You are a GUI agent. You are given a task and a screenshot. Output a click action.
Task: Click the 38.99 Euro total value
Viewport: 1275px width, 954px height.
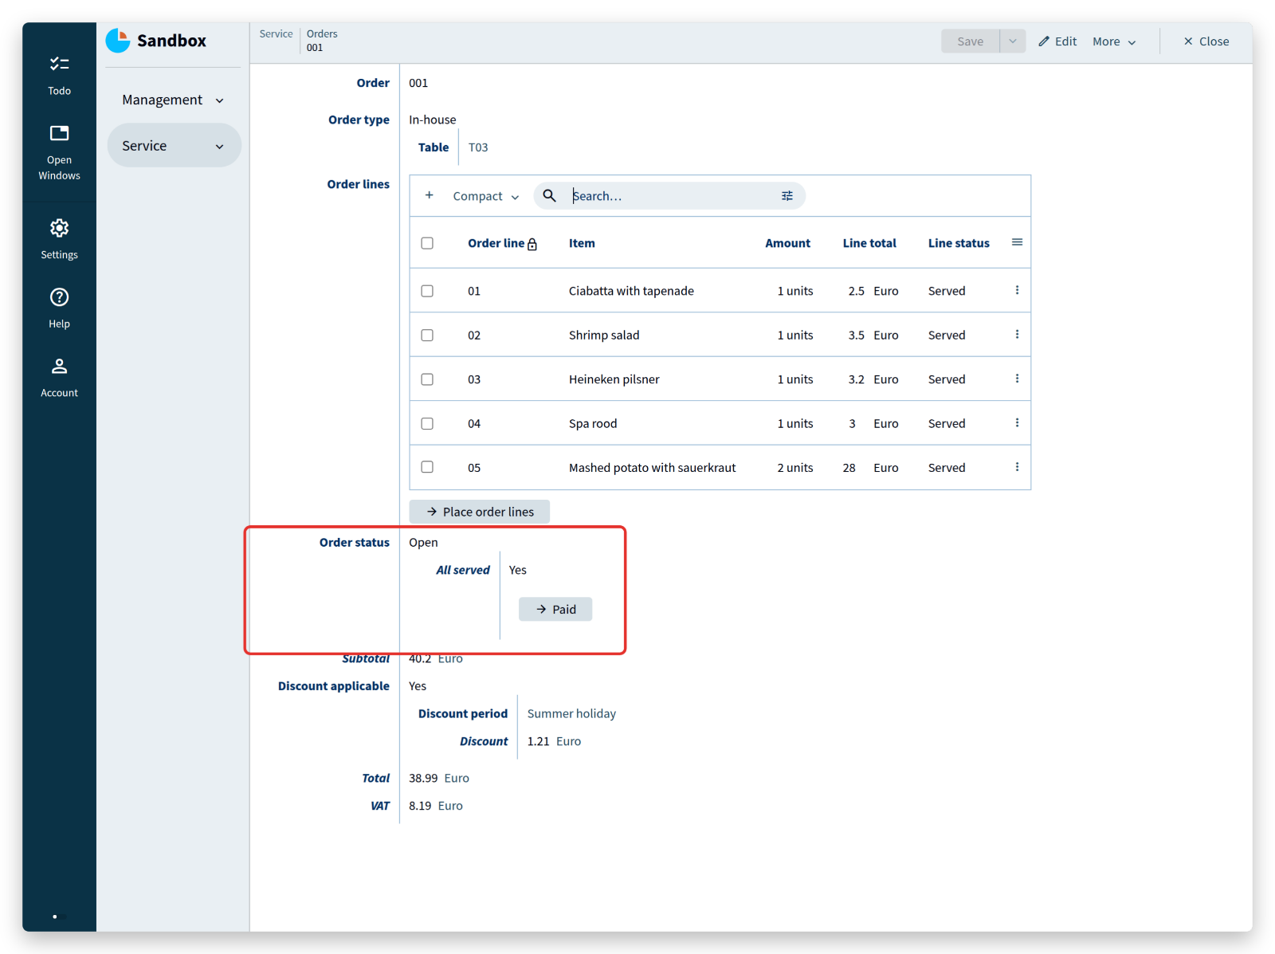coord(439,778)
